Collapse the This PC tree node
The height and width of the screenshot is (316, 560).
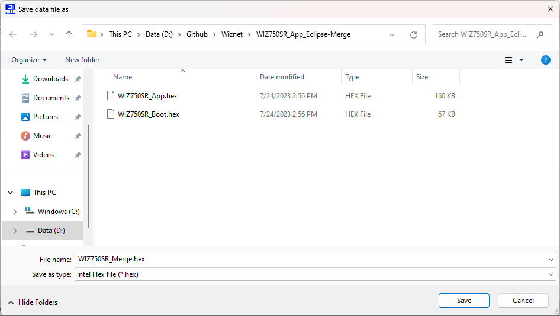(10, 193)
